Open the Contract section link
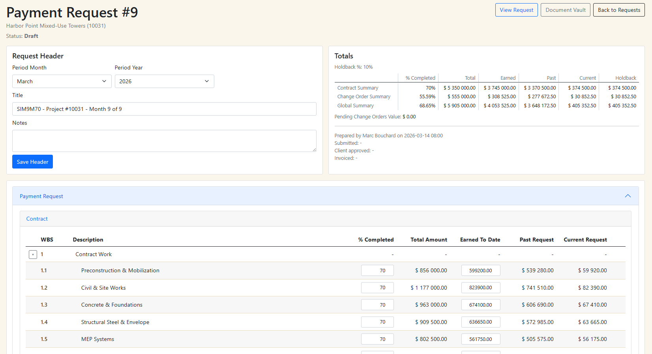Screen dimensions: 652x354 [x=37, y=219]
